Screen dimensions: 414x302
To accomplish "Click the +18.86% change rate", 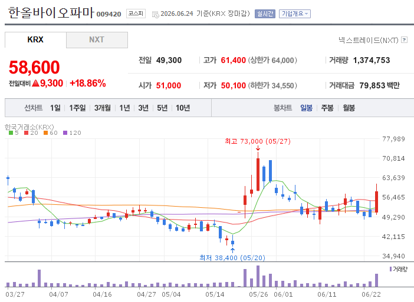I will point(88,83).
